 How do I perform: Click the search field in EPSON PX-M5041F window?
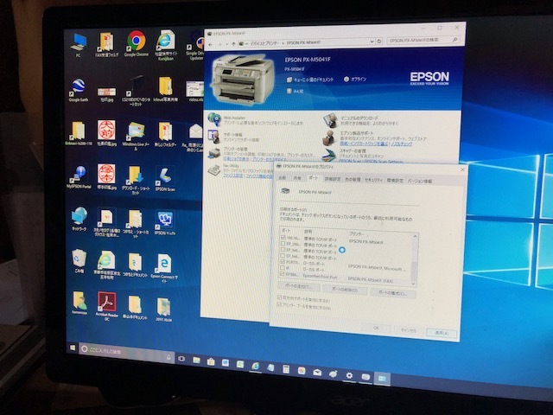423,41
